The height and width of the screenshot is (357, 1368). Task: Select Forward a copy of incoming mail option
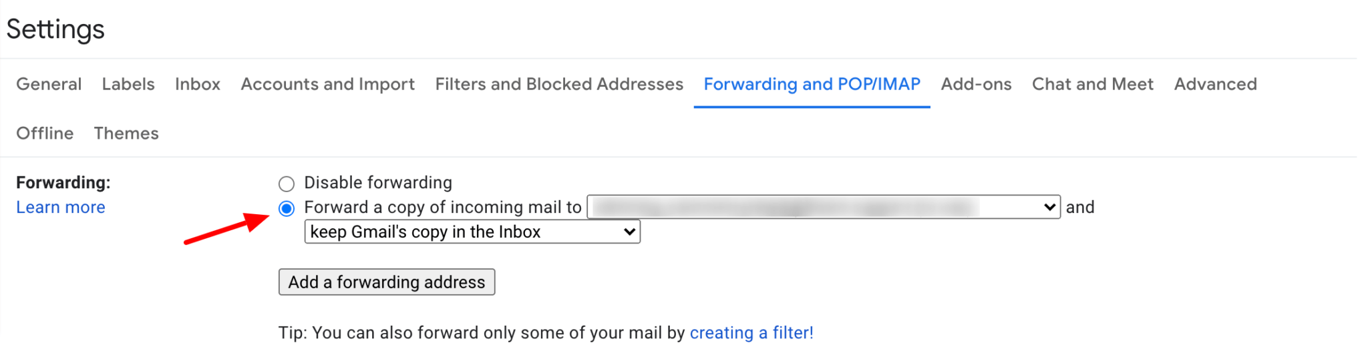[287, 208]
